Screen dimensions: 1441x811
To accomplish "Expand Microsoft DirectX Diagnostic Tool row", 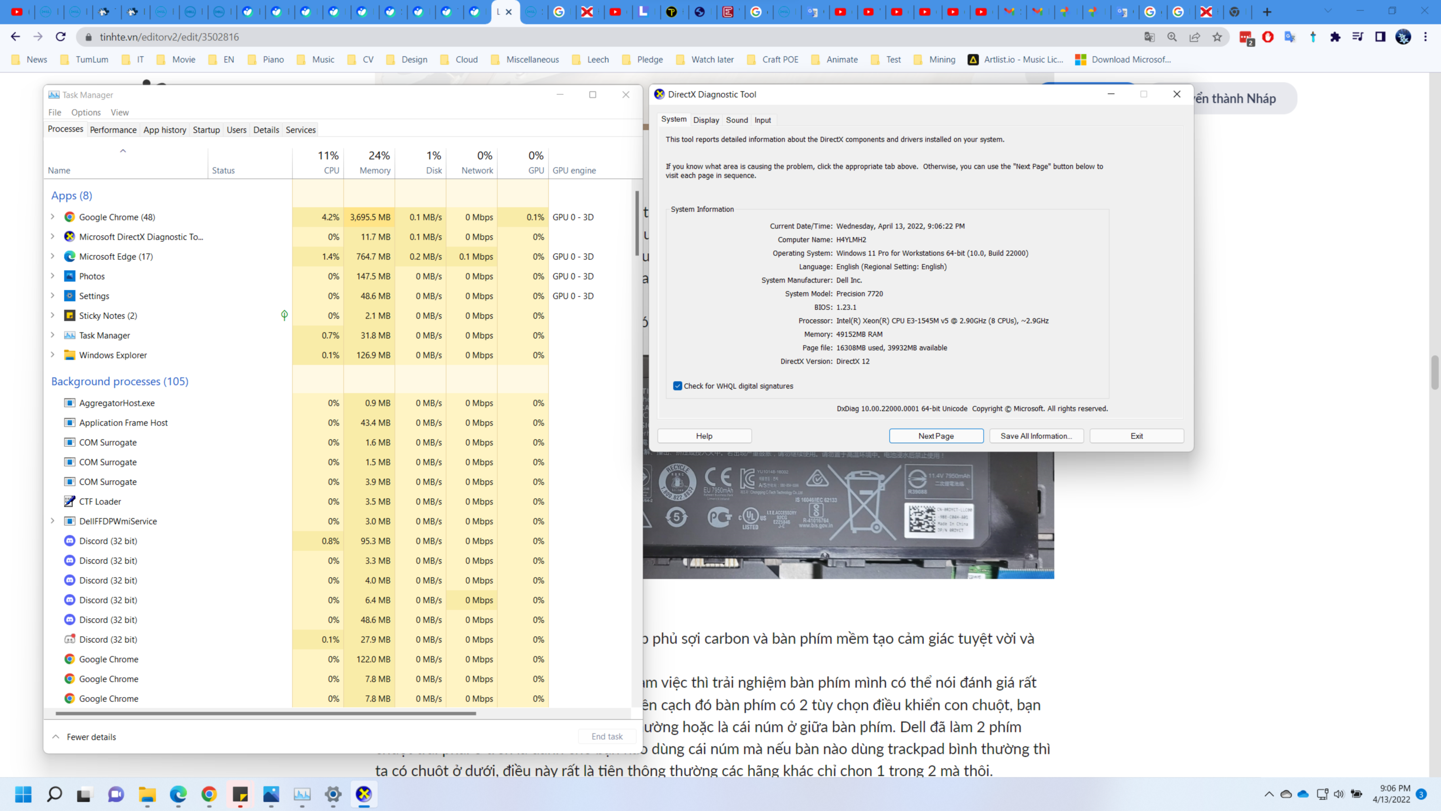I will (x=53, y=236).
